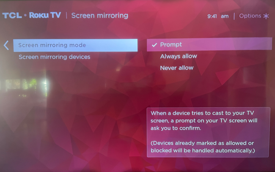Click the Options asterisk icon
This screenshot has height=172, width=275.
[x=266, y=16]
